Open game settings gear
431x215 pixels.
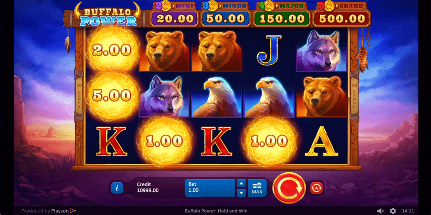393,211
